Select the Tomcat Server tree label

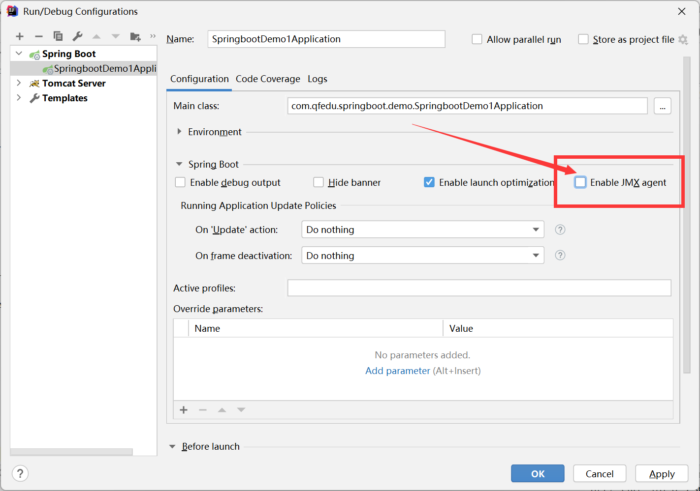click(74, 83)
